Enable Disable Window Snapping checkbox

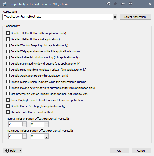[x=8, y=45]
